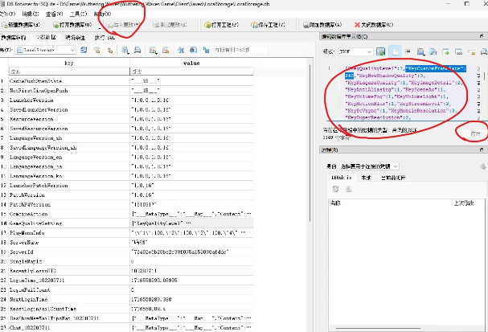Screen dimensions: 488x332
Task: Switch to the Execute SQL tab
Action: (x=105, y=37)
